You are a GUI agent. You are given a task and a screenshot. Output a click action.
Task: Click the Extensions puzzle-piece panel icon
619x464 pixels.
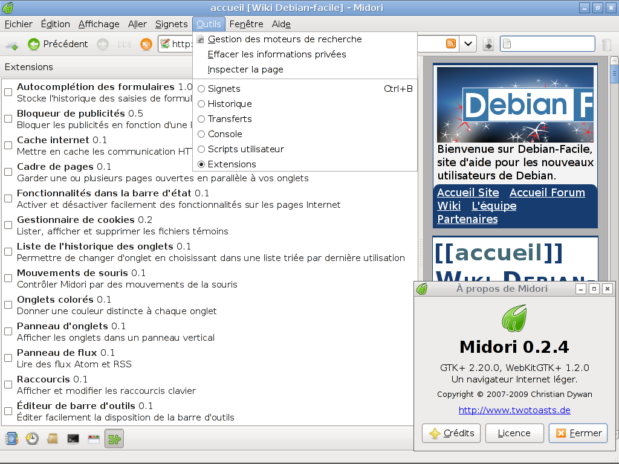[x=114, y=439]
